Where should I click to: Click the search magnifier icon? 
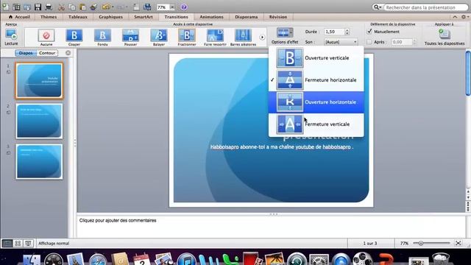tap(377, 7)
